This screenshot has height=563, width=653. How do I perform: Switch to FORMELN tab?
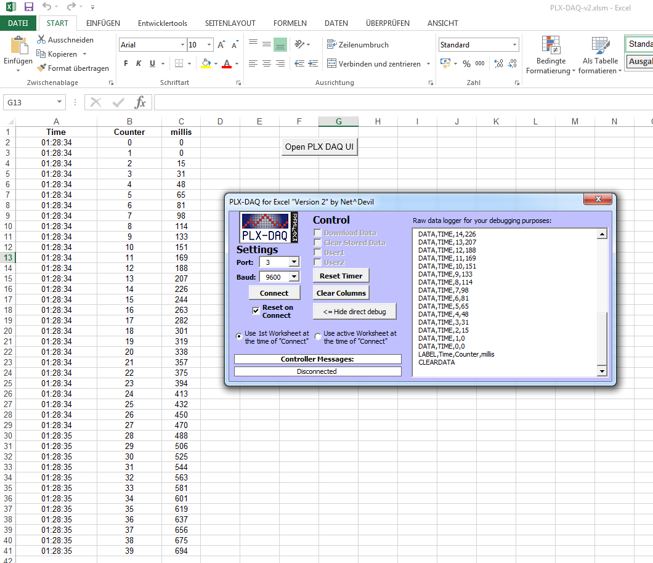pos(290,23)
